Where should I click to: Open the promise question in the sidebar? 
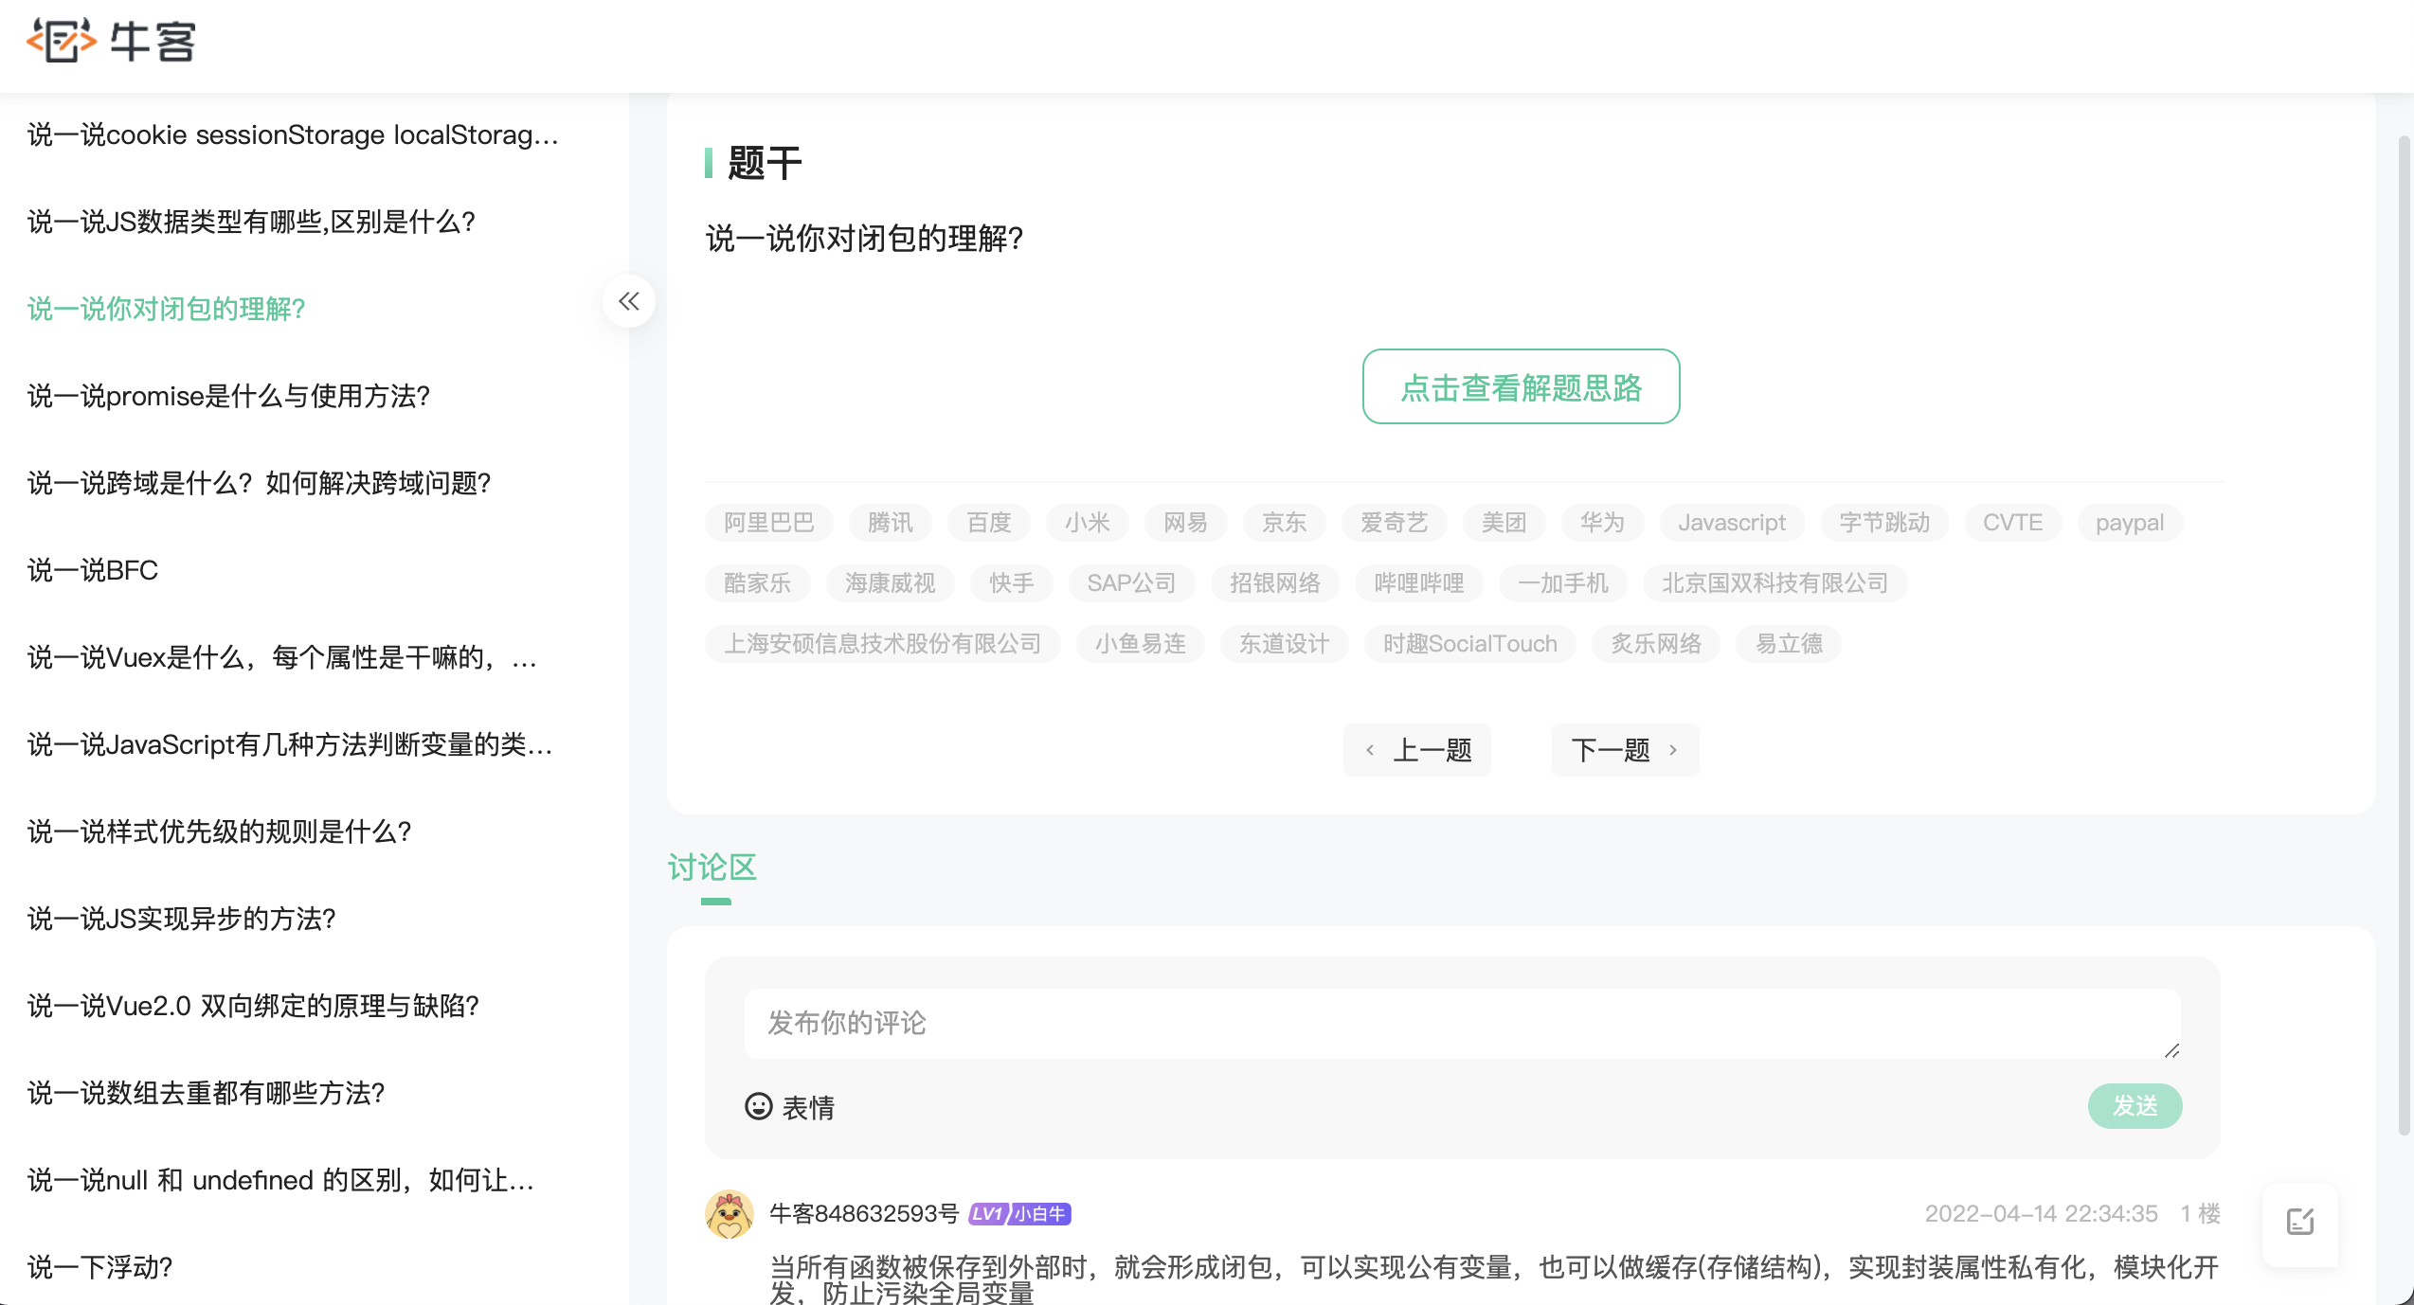coord(228,396)
